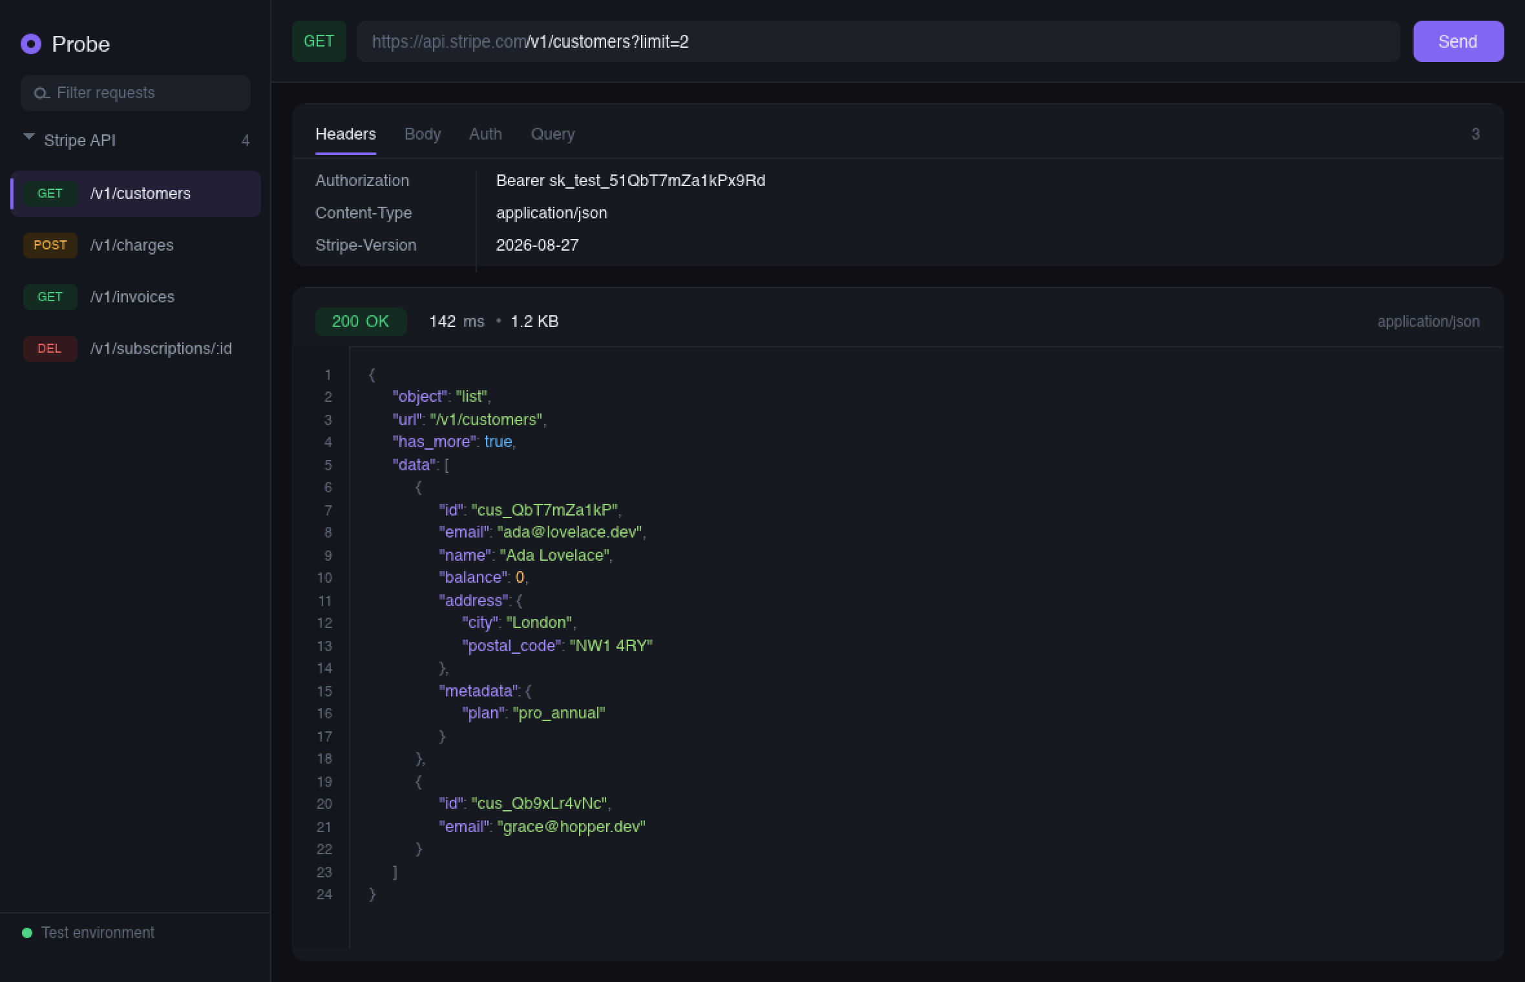Click line number 24 in response gutter

click(324, 894)
